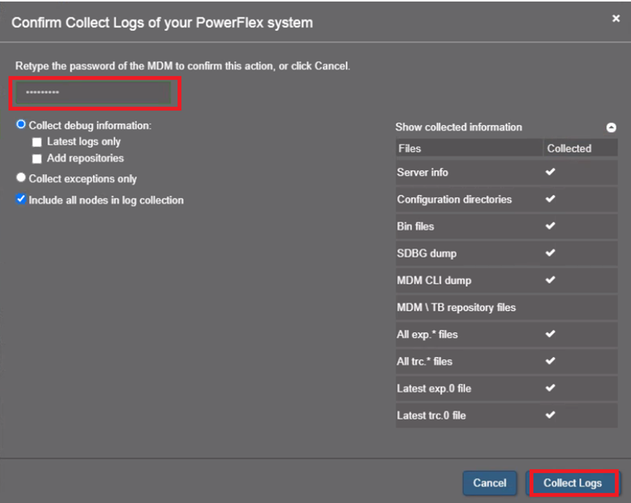Click the checkmark next to All exp.* files
This screenshot has height=503, width=631.
pyautogui.click(x=548, y=334)
